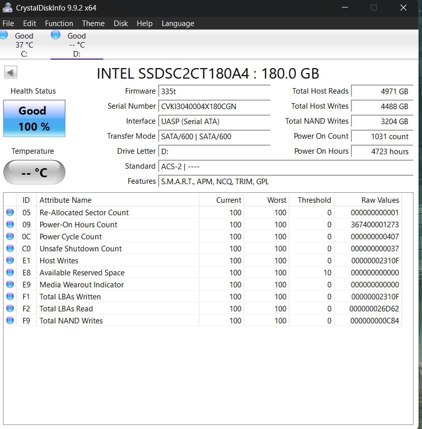Click the Good 100 % health status button
Viewport: 422px width, 429px height.
point(34,119)
